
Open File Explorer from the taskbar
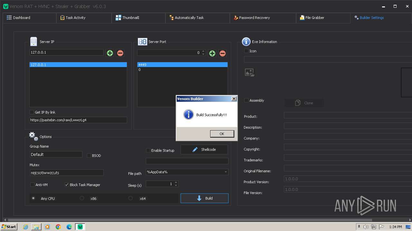[x=36, y=227]
